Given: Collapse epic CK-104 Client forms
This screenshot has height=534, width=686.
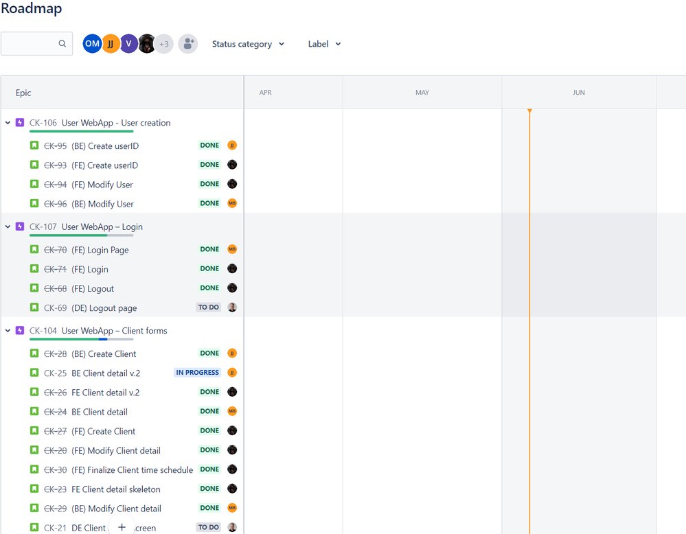Looking at the screenshot, I should [x=8, y=331].
